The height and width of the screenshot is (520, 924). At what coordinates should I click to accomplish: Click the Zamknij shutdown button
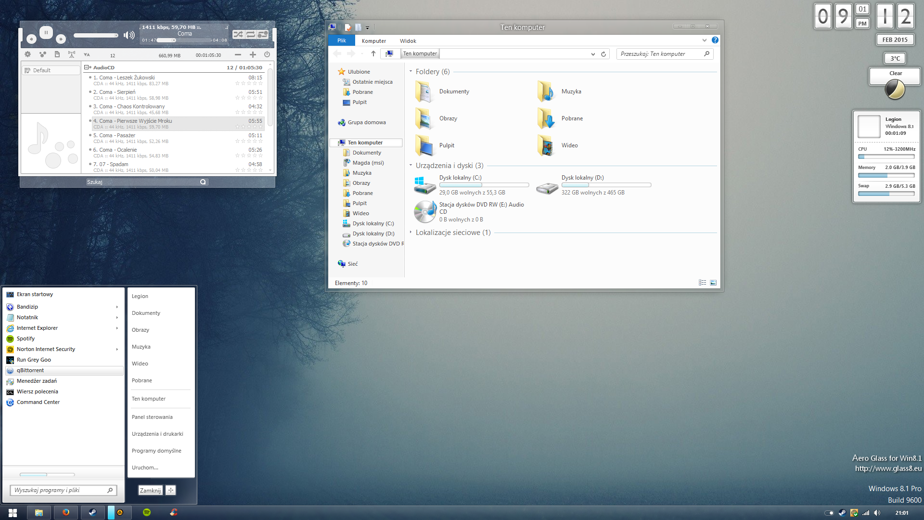tap(150, 490)
